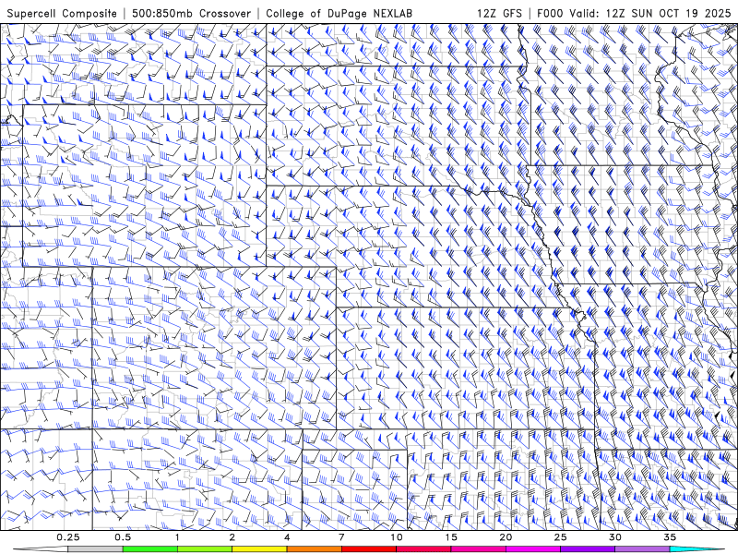Click the yellow 2 to 4 color bar segment

coord(259,549)
